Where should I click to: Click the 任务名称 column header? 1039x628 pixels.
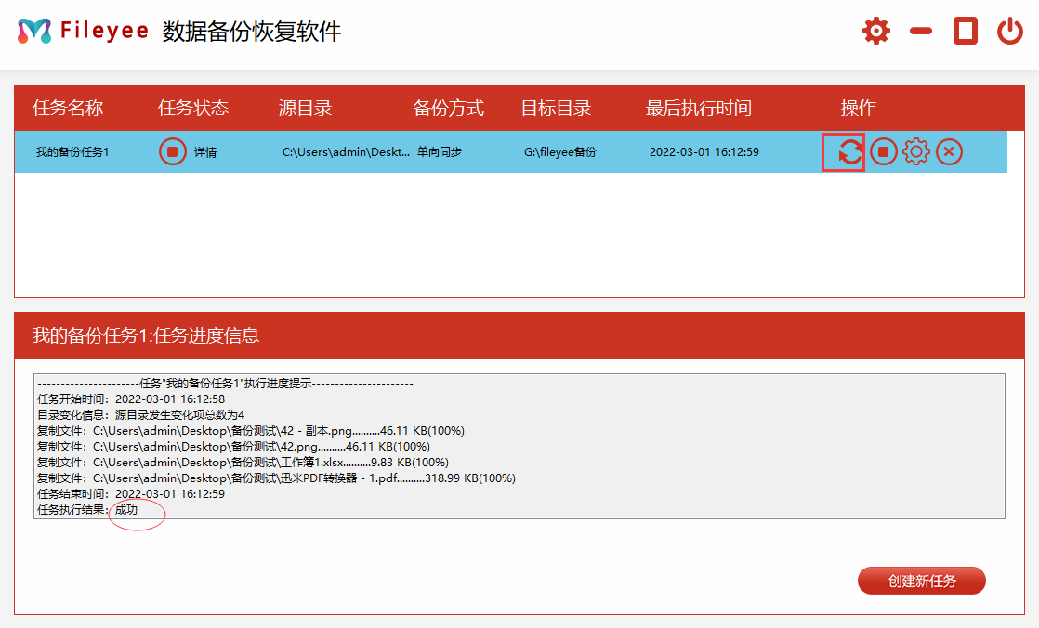point(68,109)
